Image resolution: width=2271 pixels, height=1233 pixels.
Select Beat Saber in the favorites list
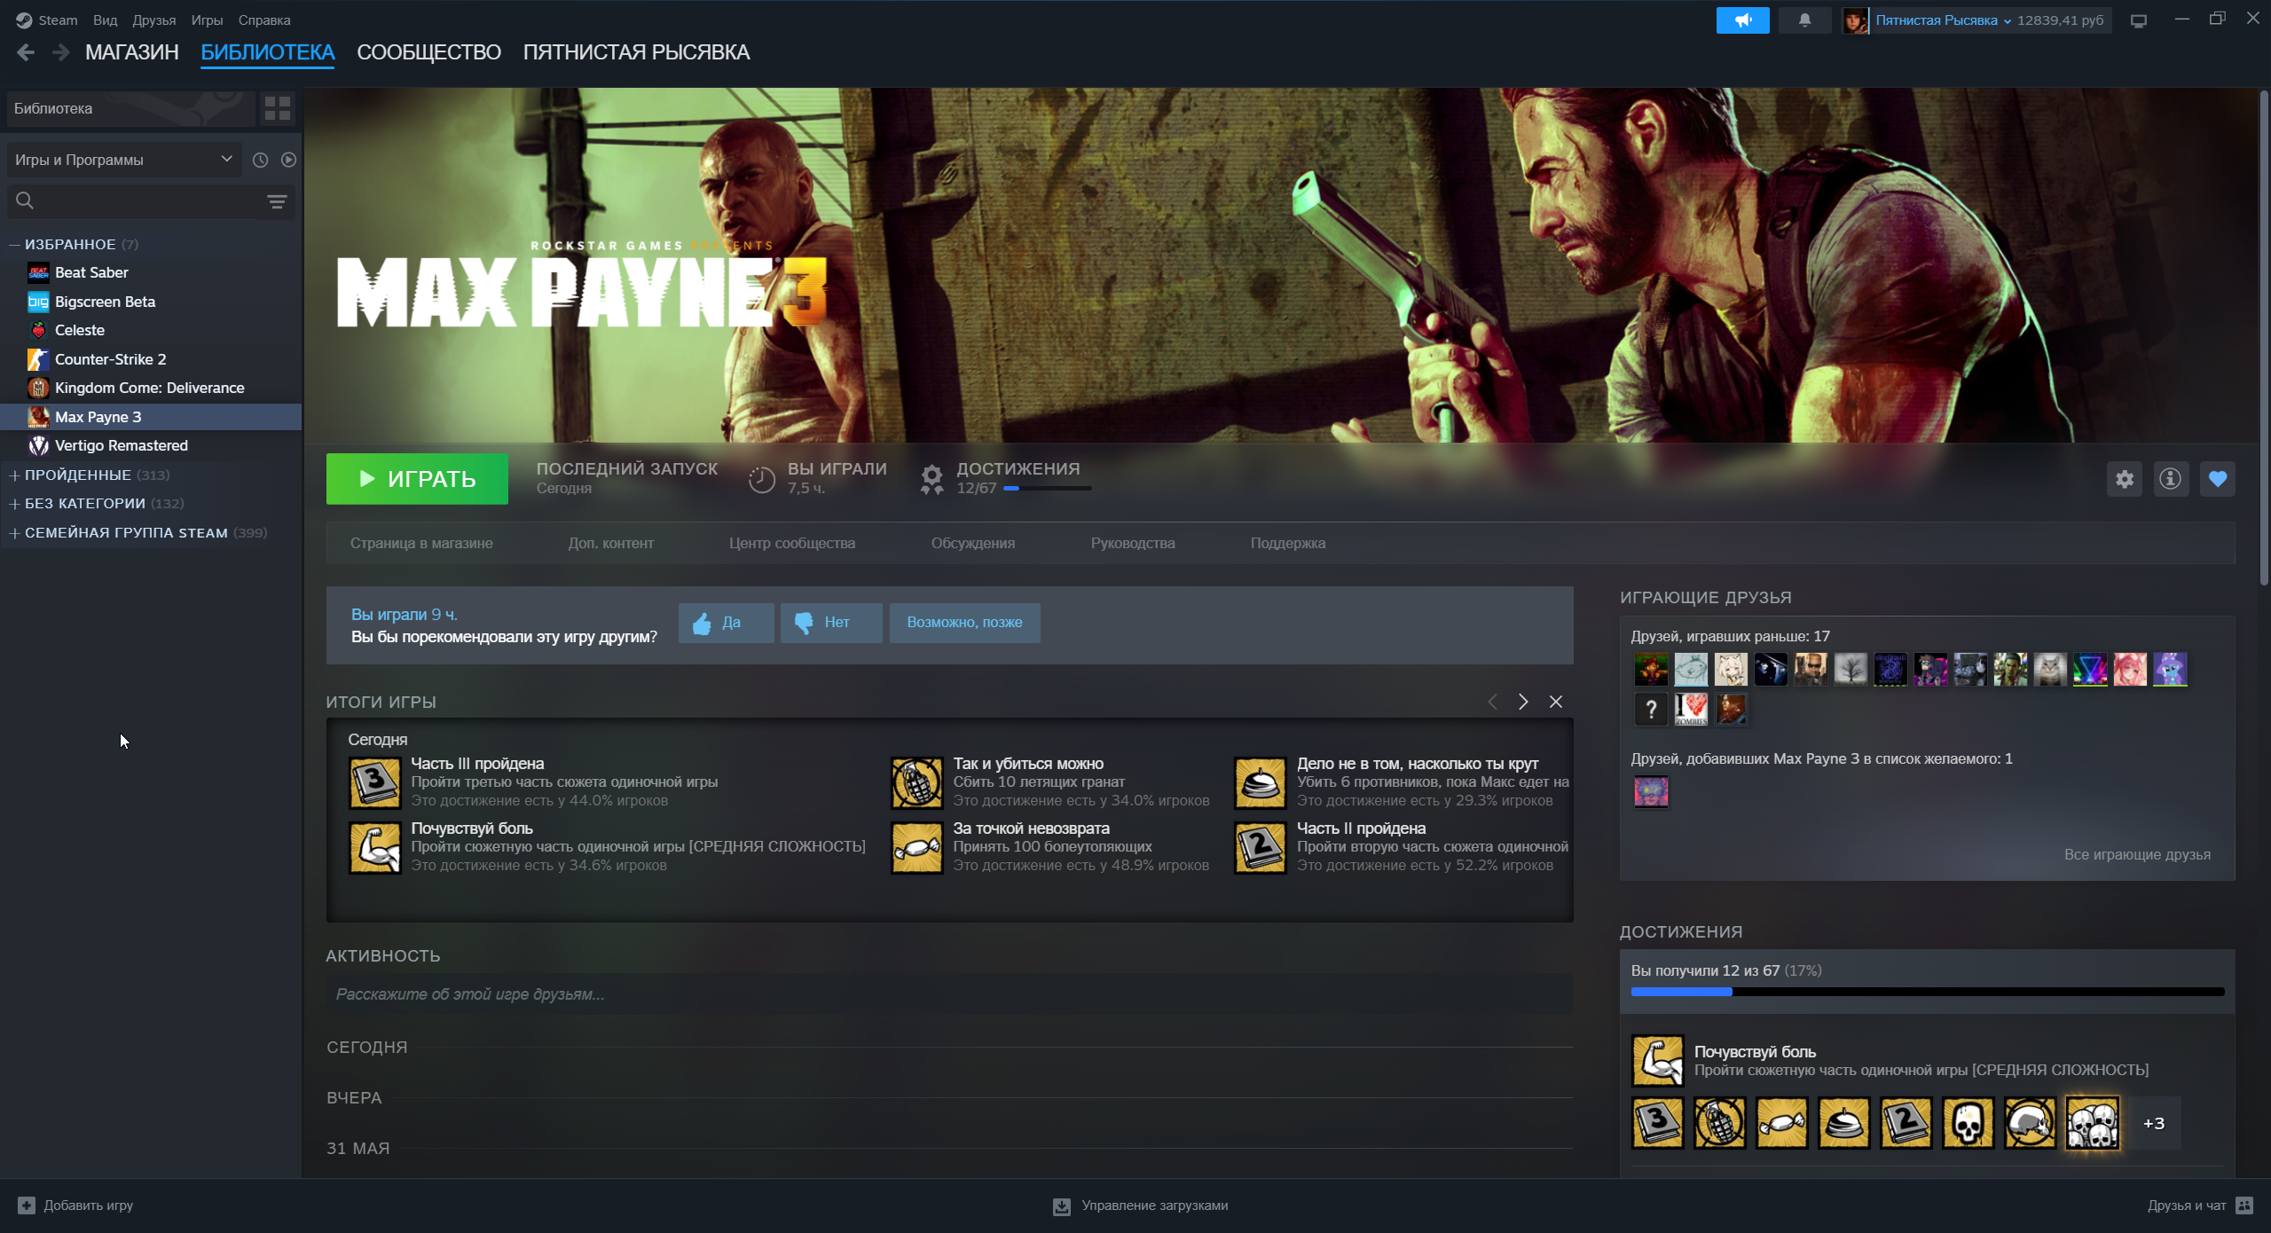click(151, 272)
